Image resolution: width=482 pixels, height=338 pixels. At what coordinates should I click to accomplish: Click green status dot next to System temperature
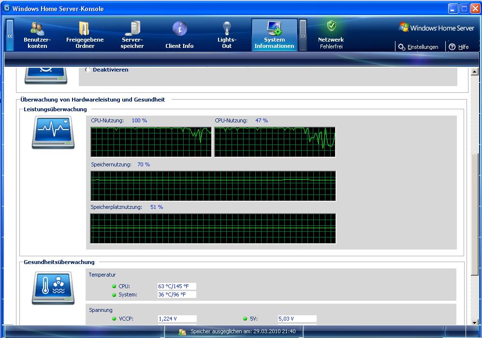114,294
